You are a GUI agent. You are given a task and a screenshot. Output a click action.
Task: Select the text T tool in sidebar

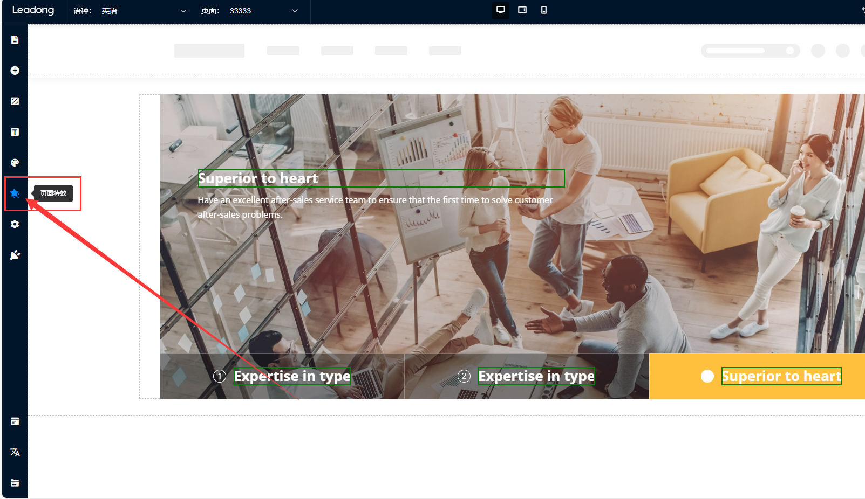point(15,132)
